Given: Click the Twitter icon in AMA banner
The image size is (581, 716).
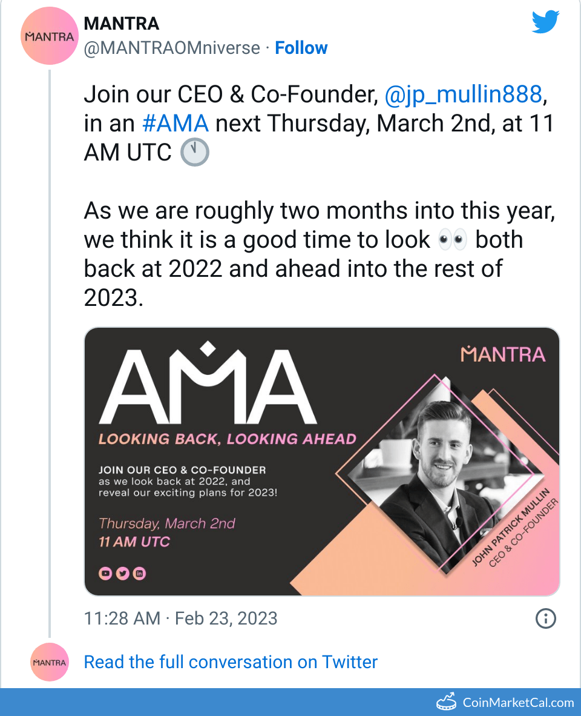Looking at the screenshot, I should click(122, 573).
